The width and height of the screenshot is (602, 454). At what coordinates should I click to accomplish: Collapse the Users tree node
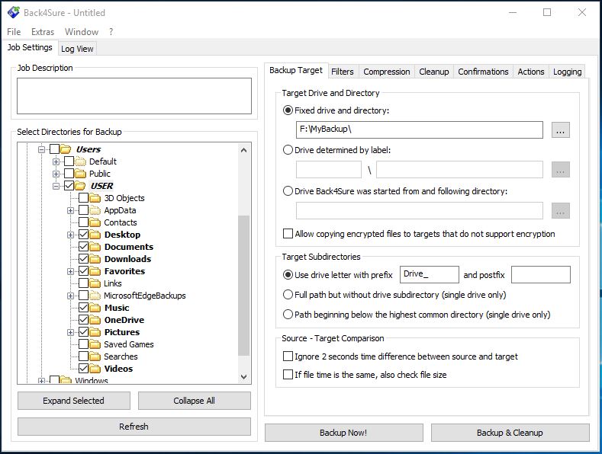coord(41,149)
